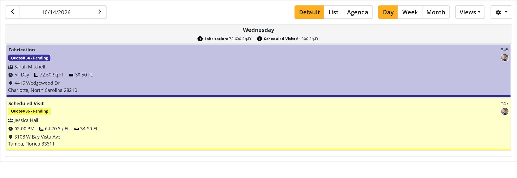Screen dimensions: 517x178
Task: Switch to the Default layout
Action: click(x=309, y=12)
